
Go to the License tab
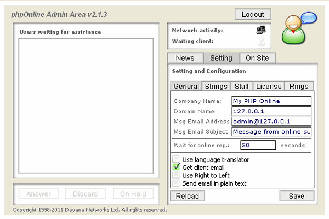point(269,86)
